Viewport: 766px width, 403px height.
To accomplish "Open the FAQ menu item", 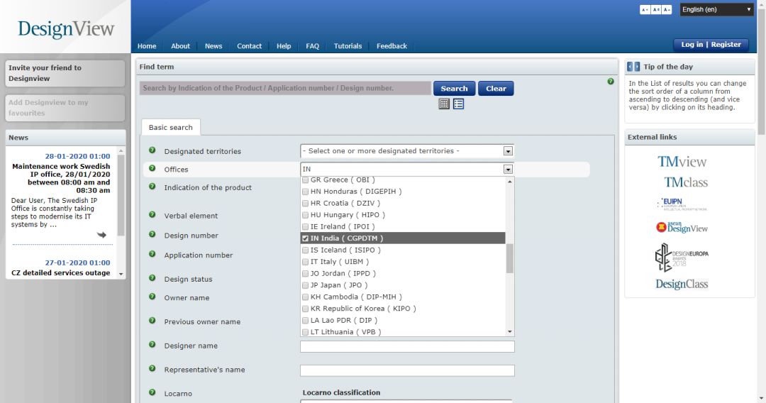I will pos(312,46).
